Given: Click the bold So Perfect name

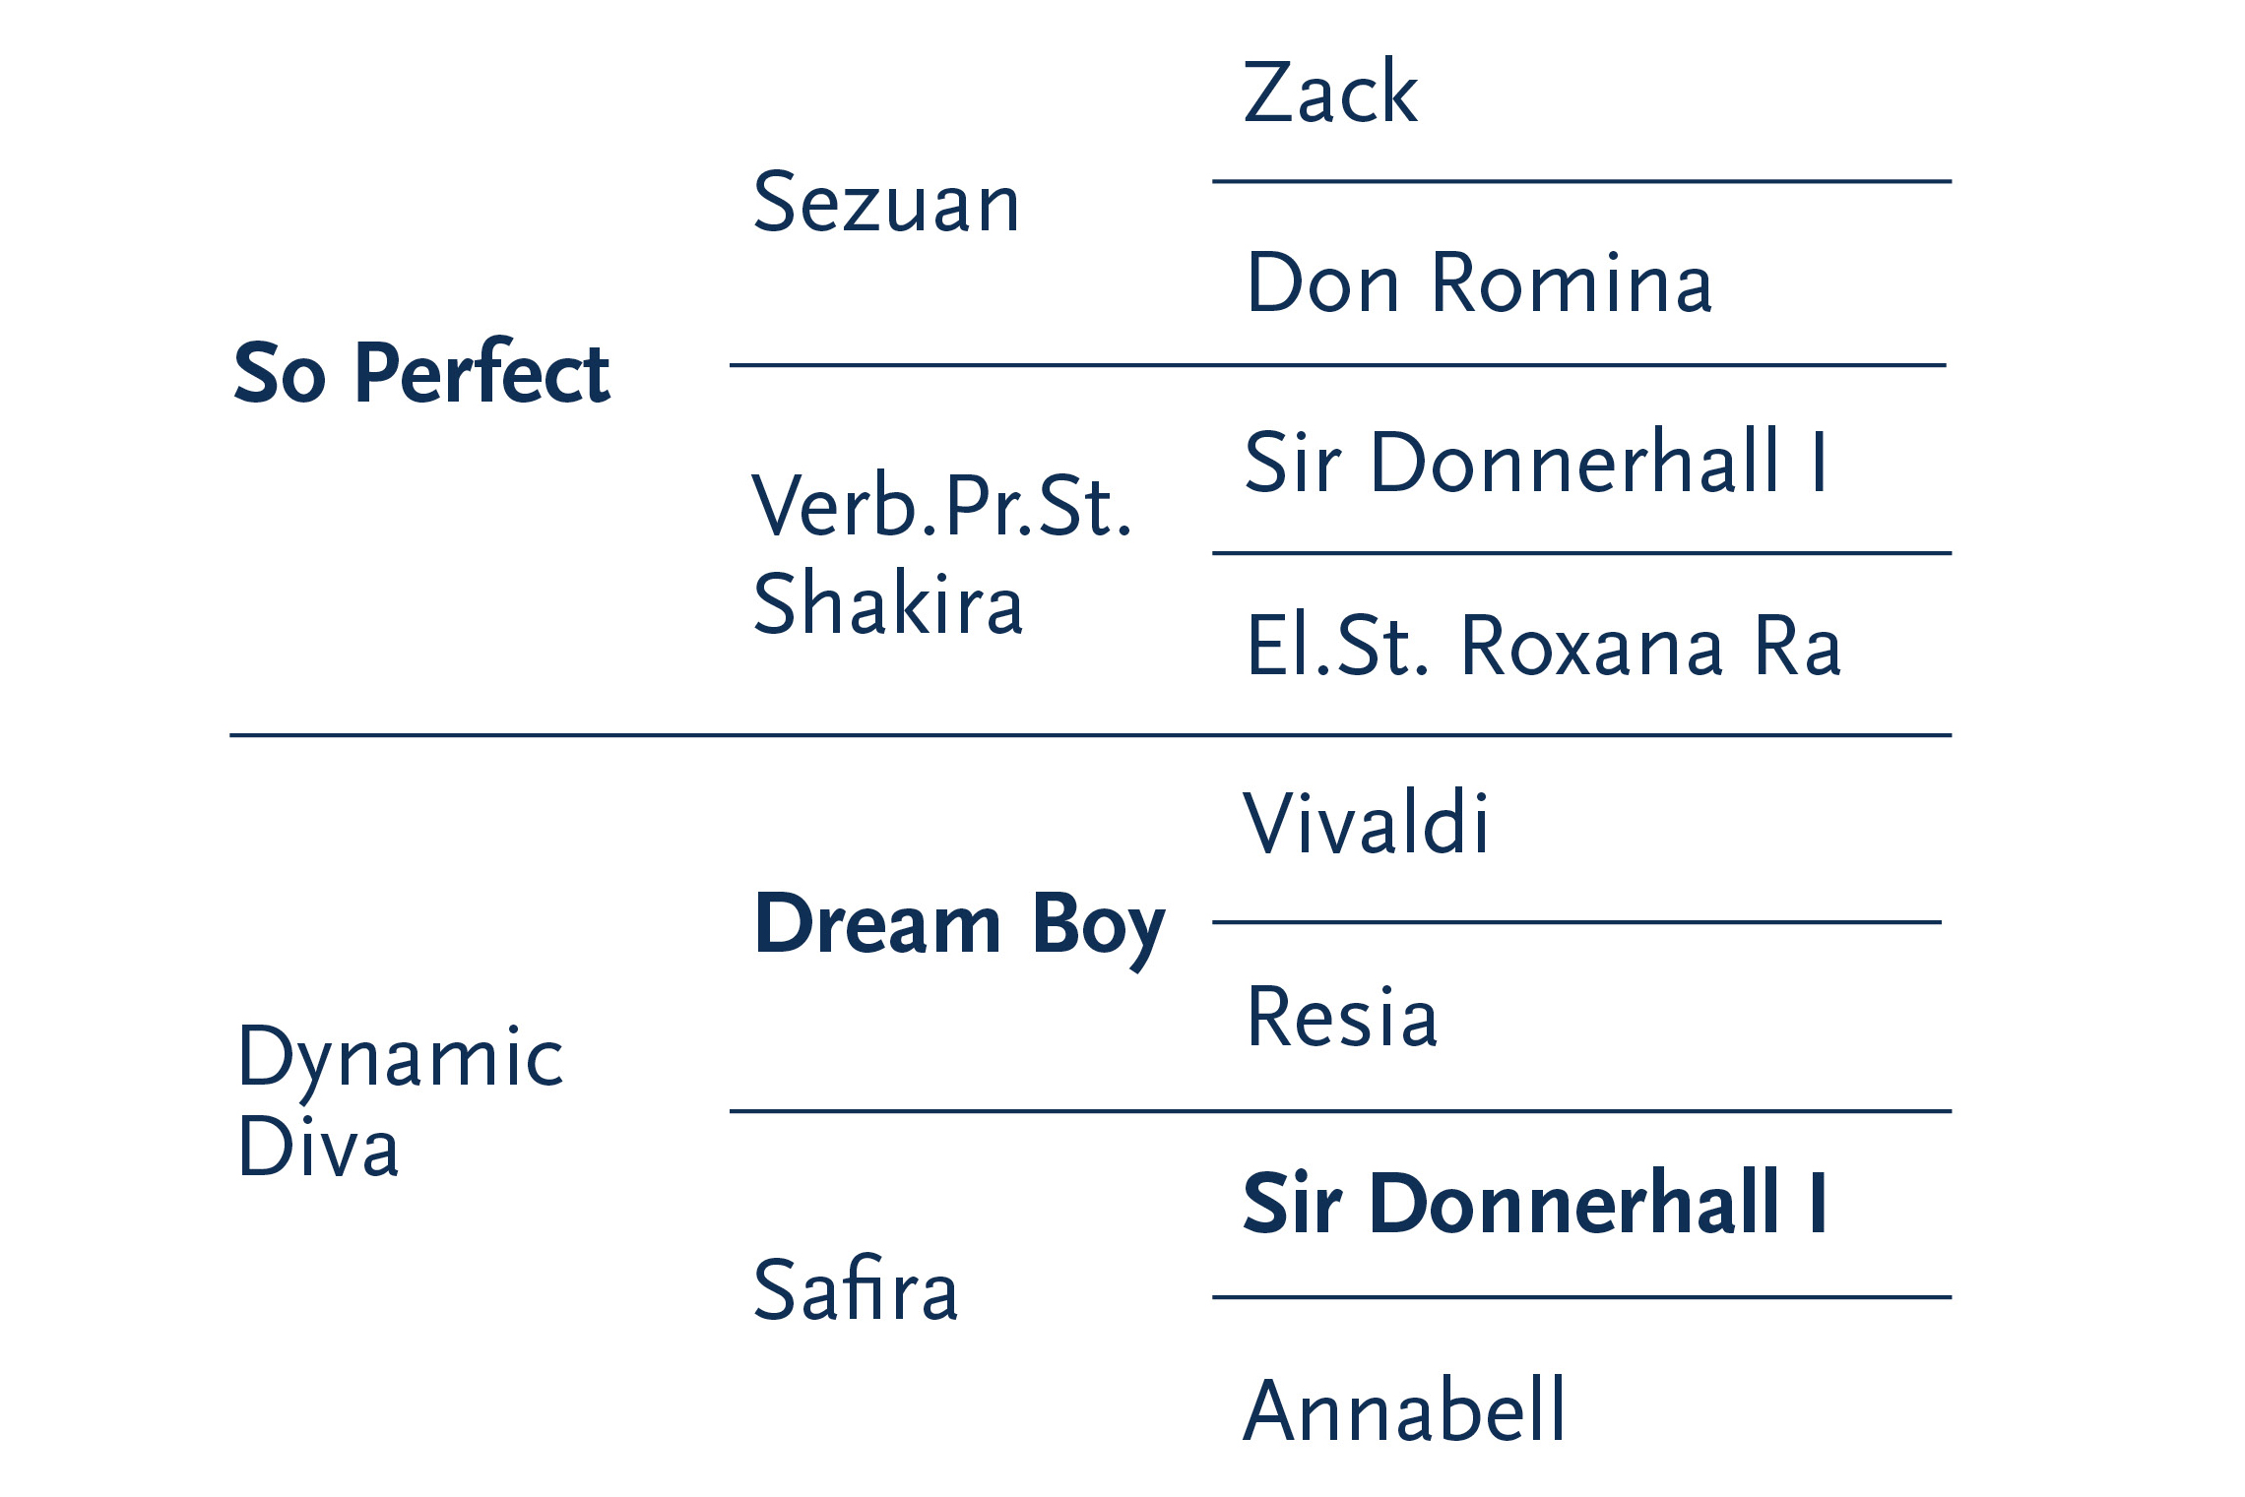Looking at the screenshot, I should click(421, 374).
